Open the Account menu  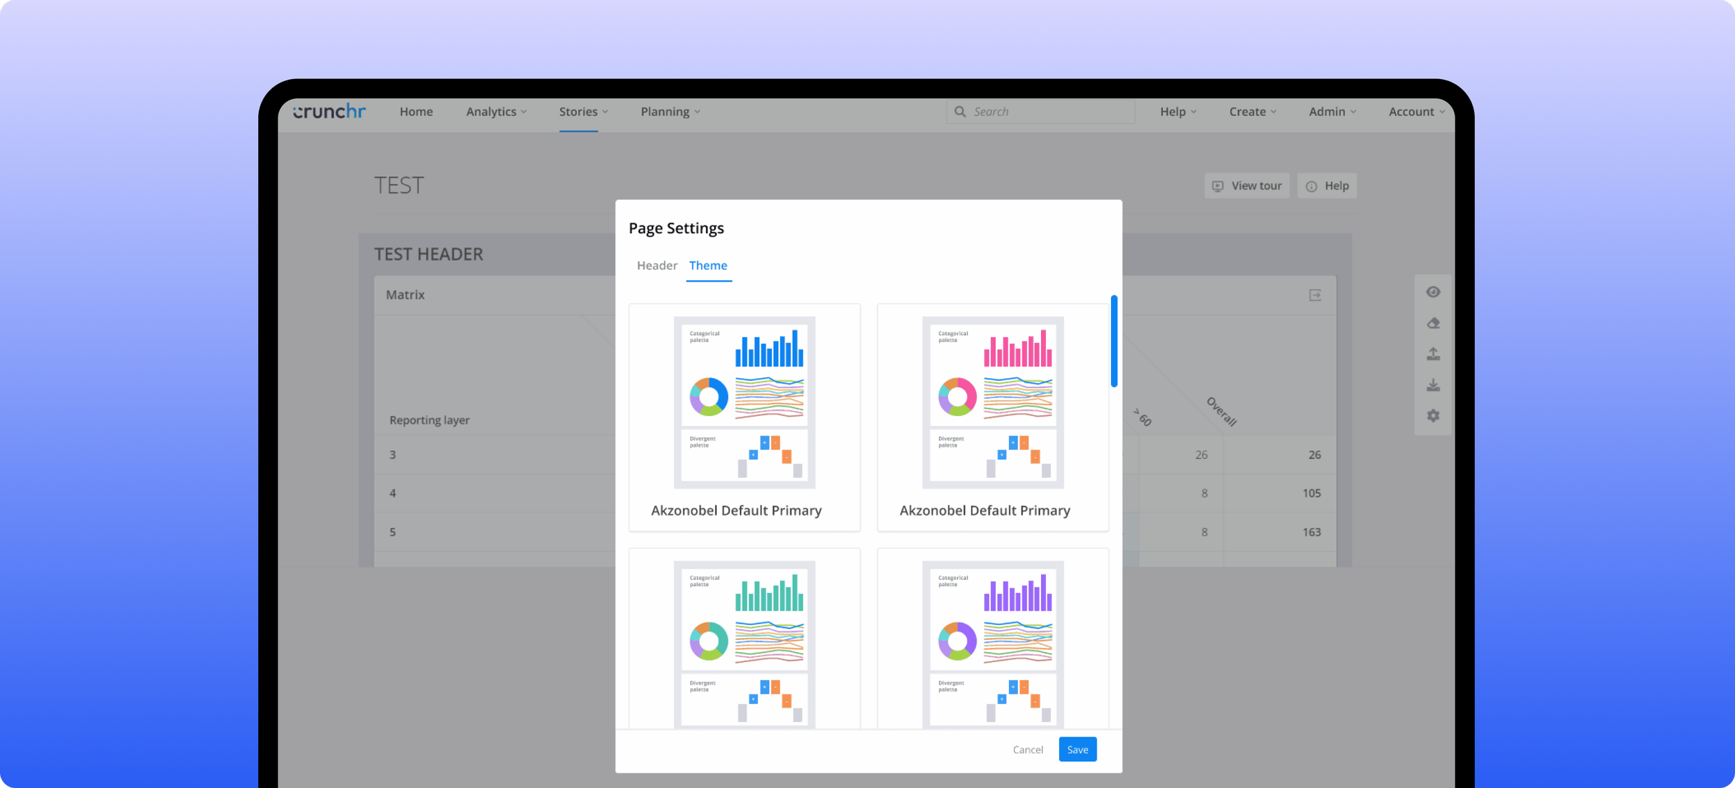[1416, 112]
